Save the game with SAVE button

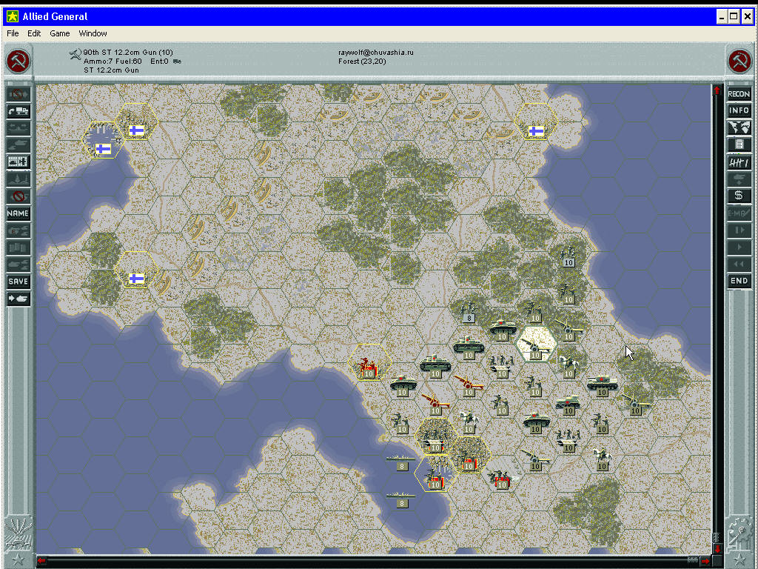(19, 282)
